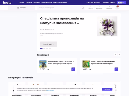The image size is (129, 96).
Task: Expand the phone numbers dropdown arrow
Action: [101, 2]
